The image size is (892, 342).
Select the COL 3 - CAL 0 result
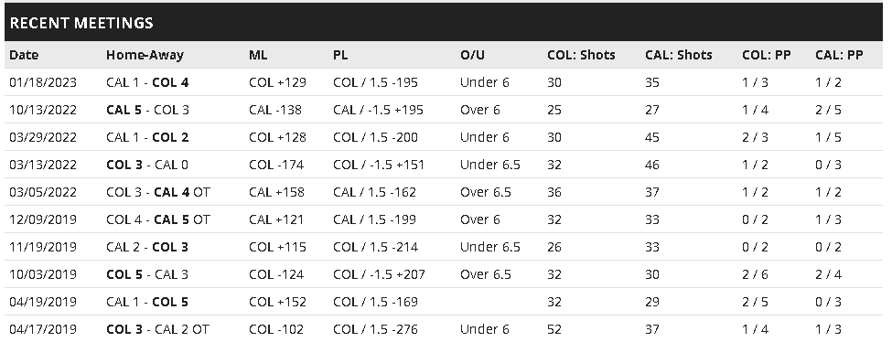point(146,165)
